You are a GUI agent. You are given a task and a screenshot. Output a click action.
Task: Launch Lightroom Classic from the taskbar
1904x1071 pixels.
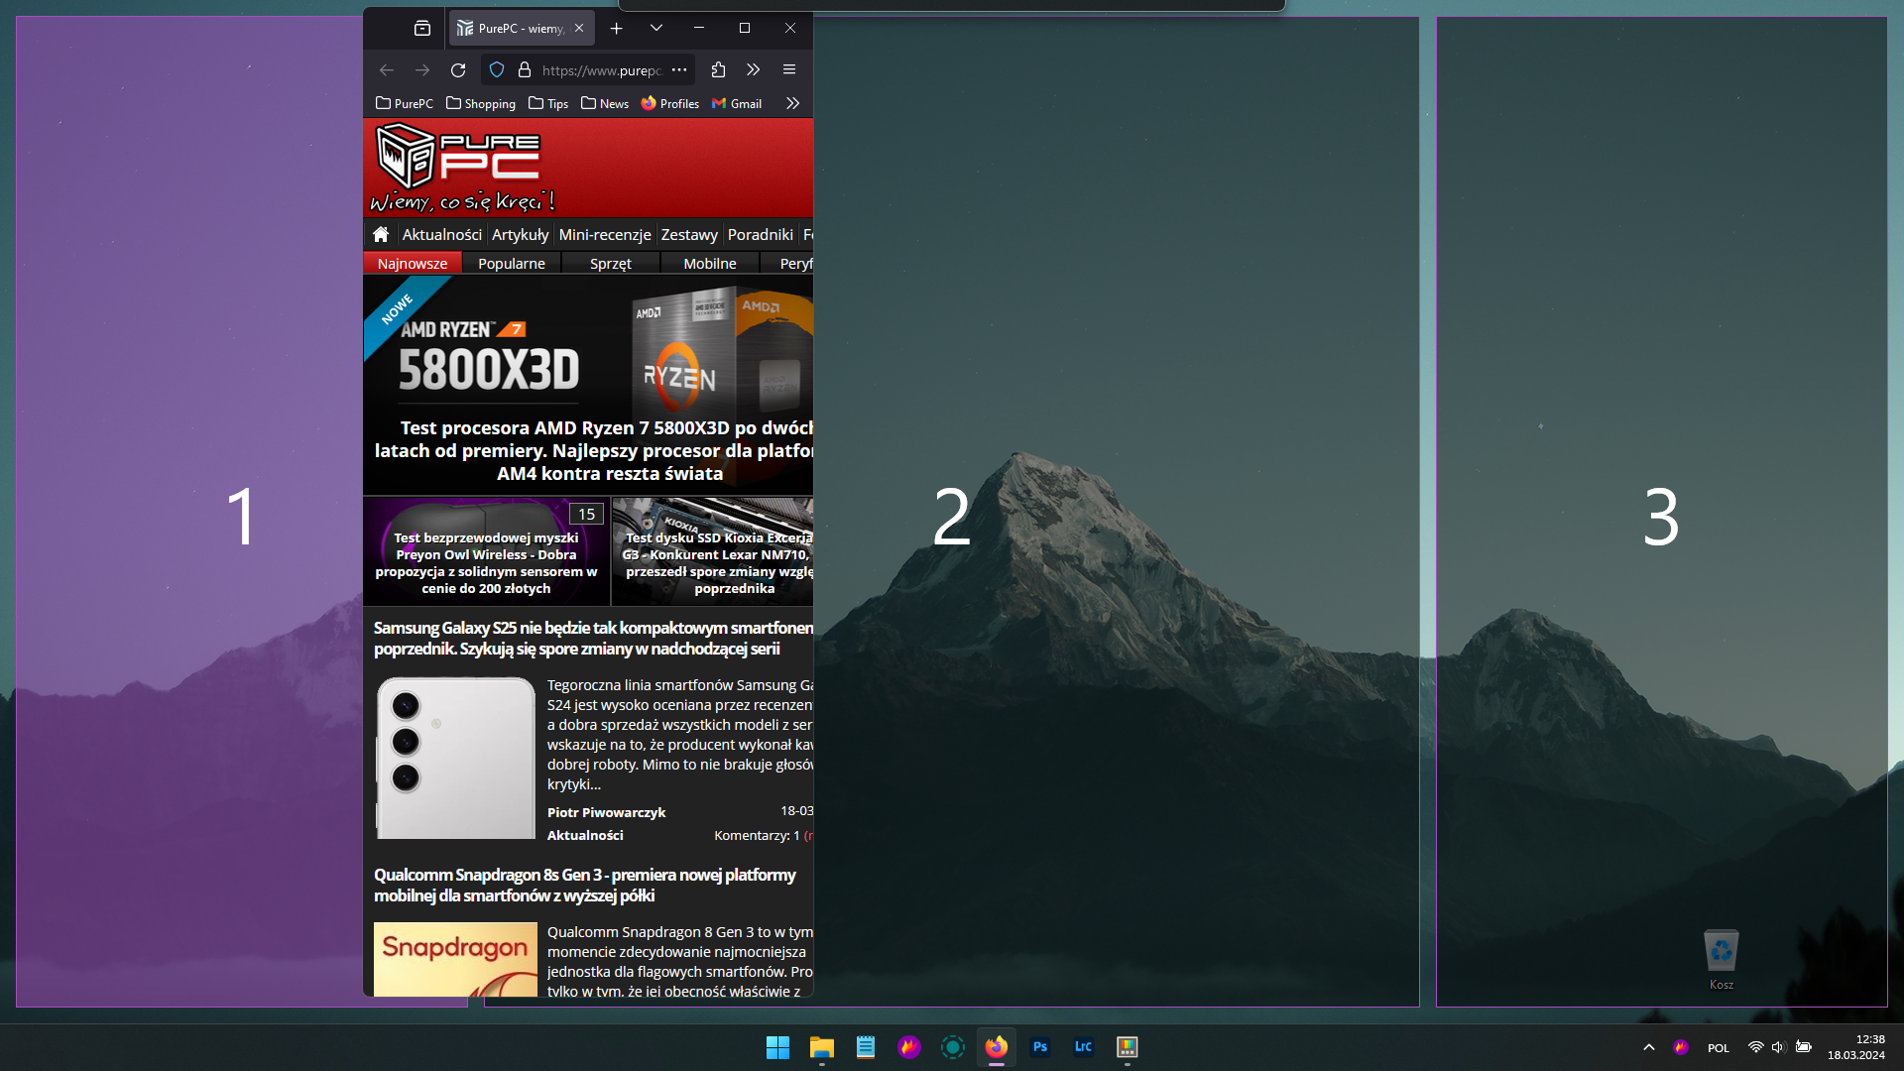coord(1084,1047)
